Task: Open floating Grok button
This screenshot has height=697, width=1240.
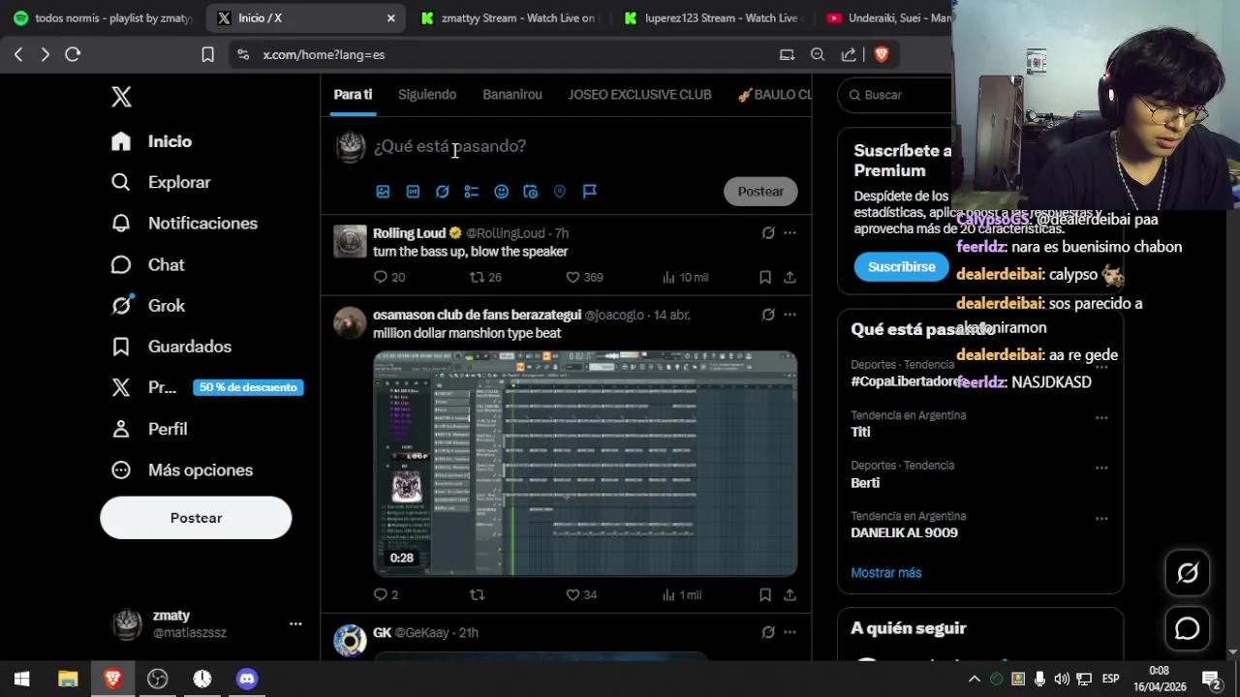Action: (x=1188, y=573)
